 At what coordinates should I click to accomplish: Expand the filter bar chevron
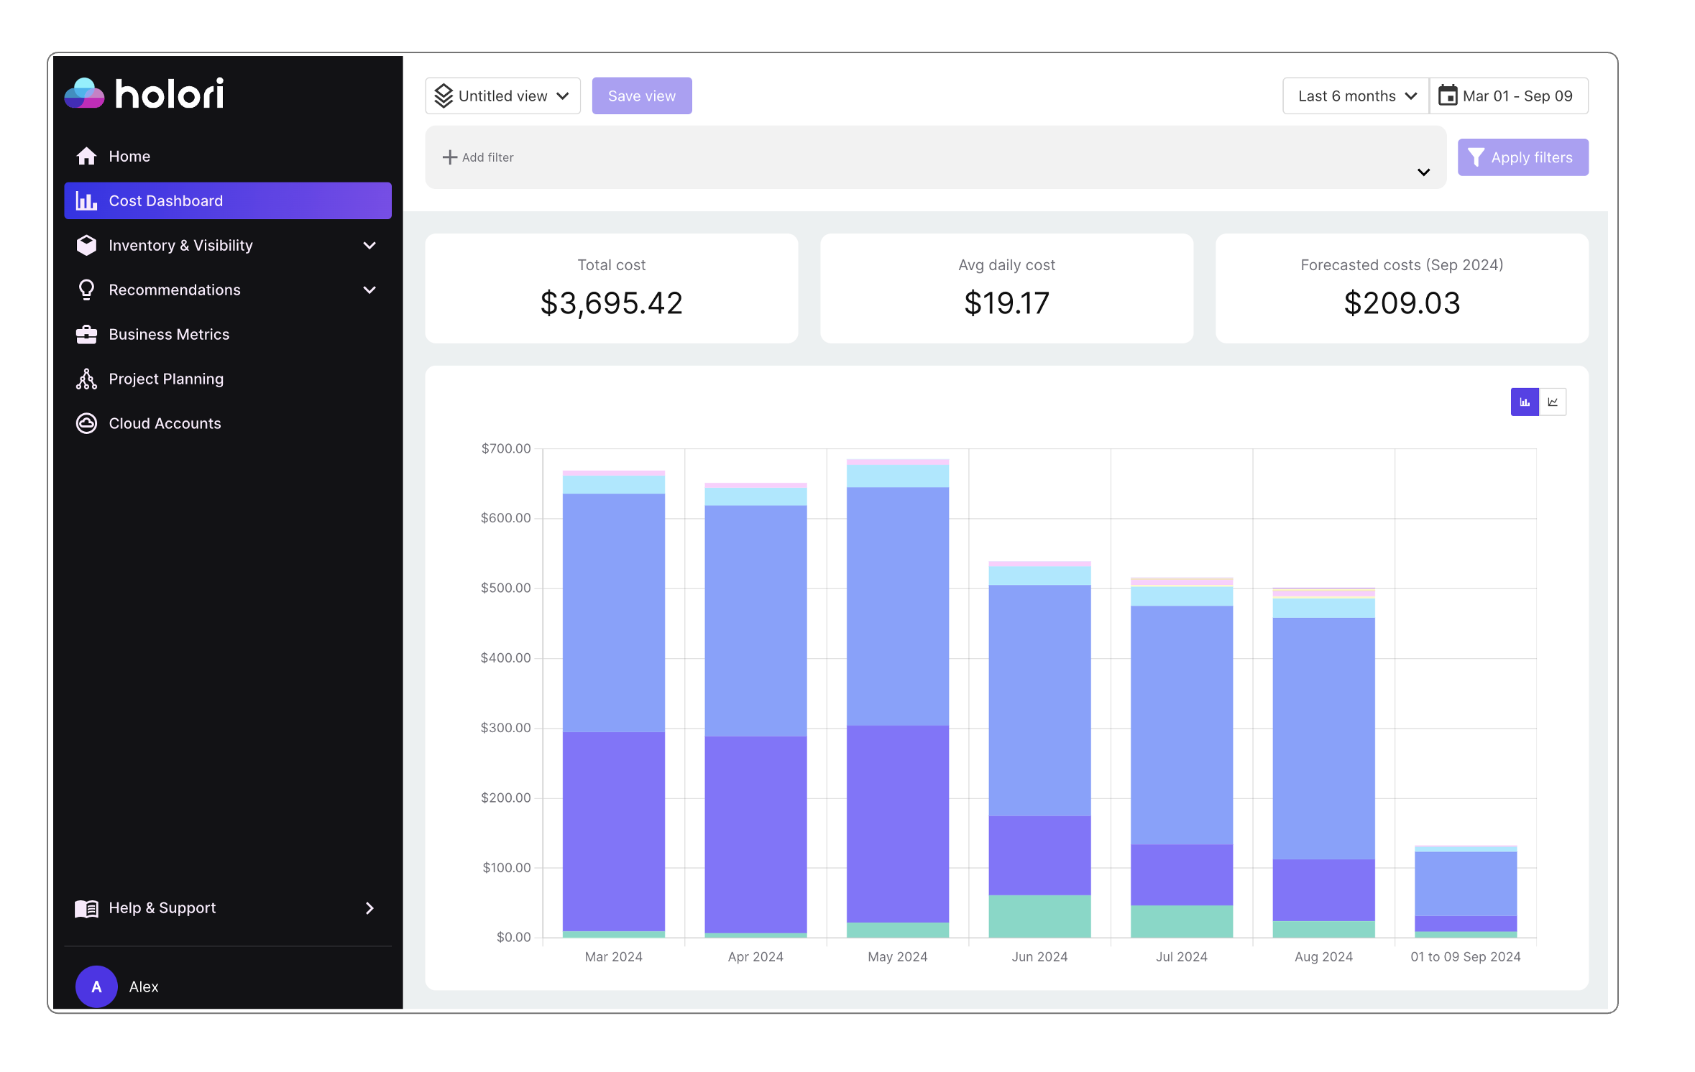click(1423, 172)
